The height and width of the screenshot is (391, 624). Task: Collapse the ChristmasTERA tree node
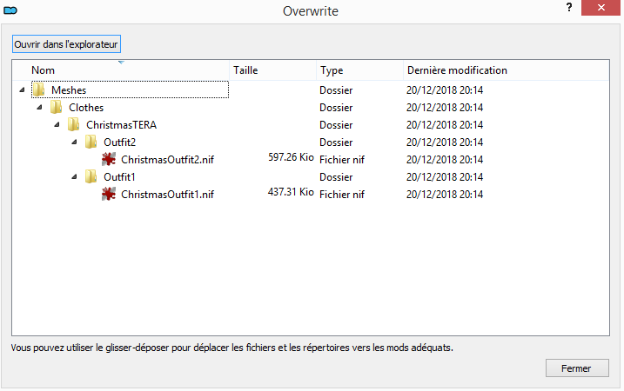[56, 124]
